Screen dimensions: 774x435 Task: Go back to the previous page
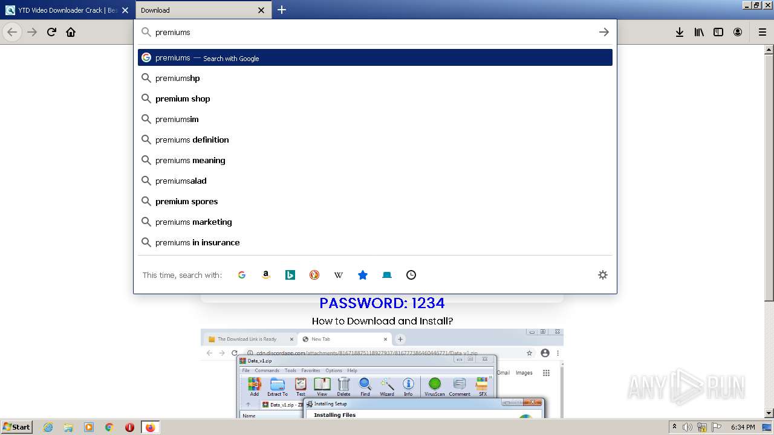coord(12,32)
